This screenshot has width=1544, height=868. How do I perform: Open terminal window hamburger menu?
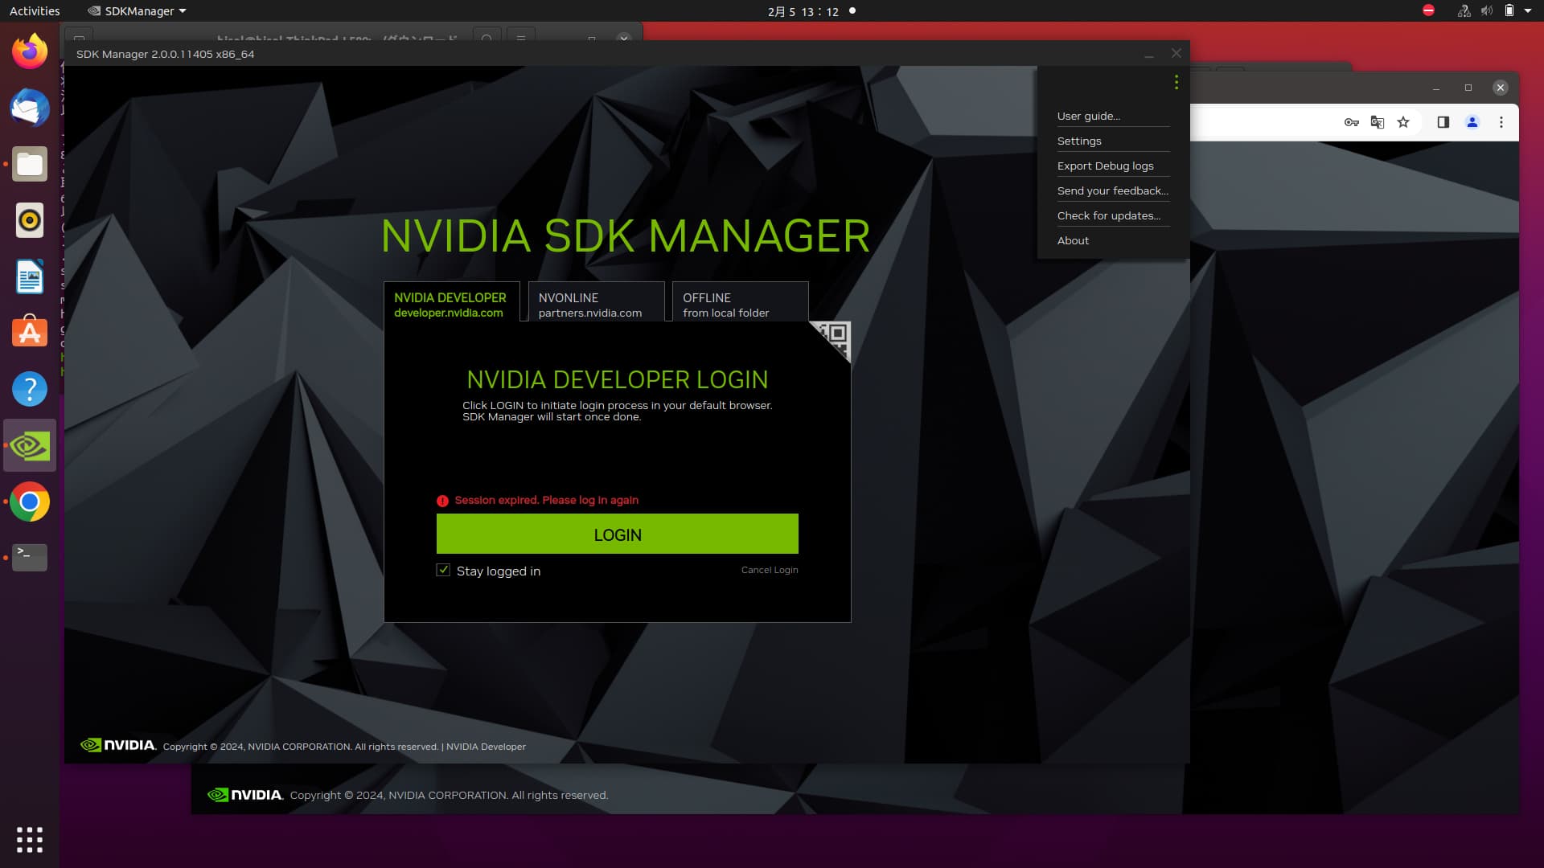(520, 38)
